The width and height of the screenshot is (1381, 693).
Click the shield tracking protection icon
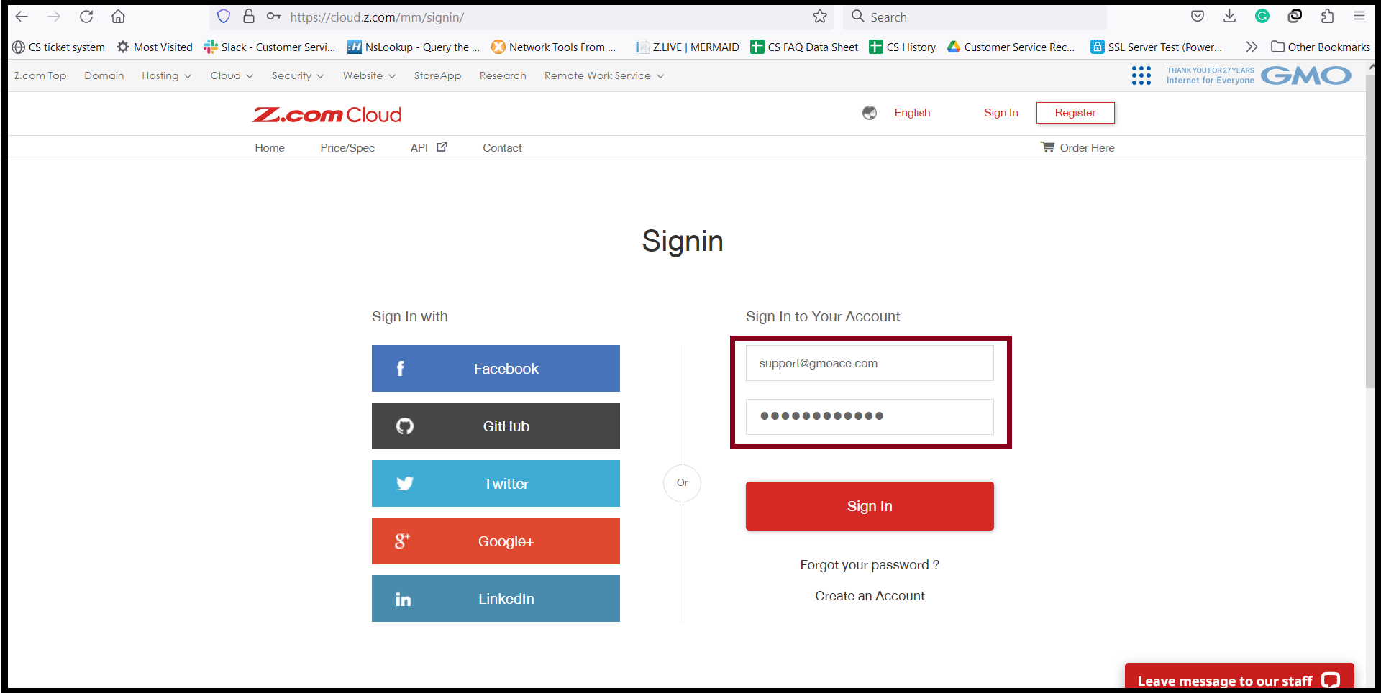click(x=224, y=17)
